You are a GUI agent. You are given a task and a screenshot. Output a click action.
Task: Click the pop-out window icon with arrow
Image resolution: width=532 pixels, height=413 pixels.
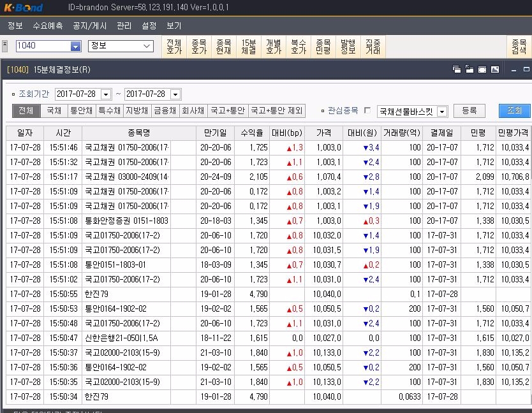point(469,69)
